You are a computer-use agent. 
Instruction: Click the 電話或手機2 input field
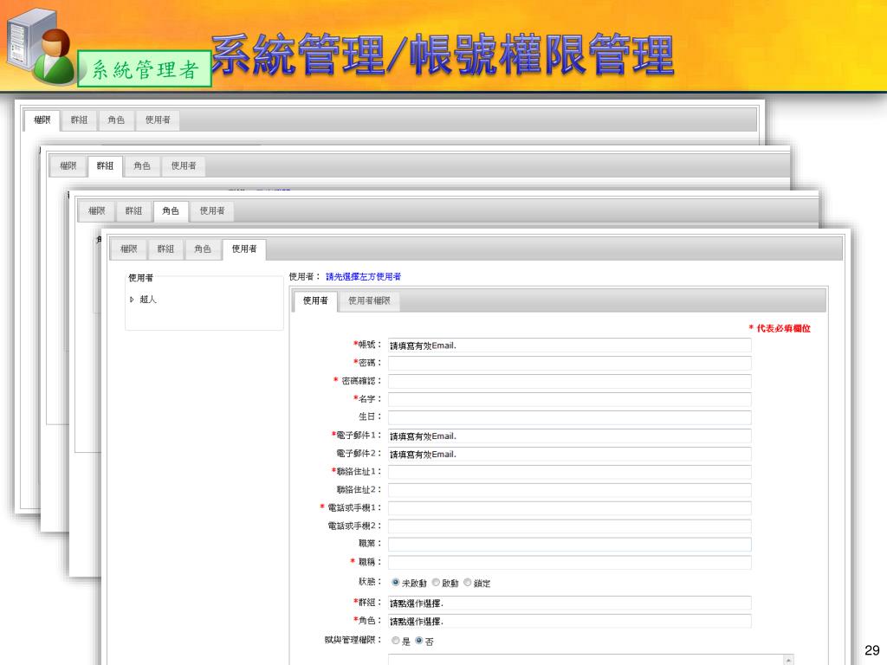(570, 526)
